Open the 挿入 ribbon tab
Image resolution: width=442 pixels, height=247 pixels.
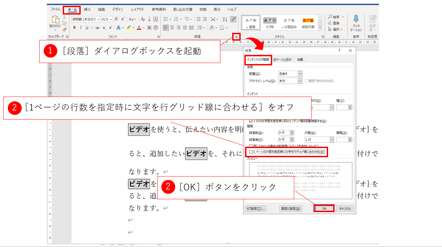87,9
